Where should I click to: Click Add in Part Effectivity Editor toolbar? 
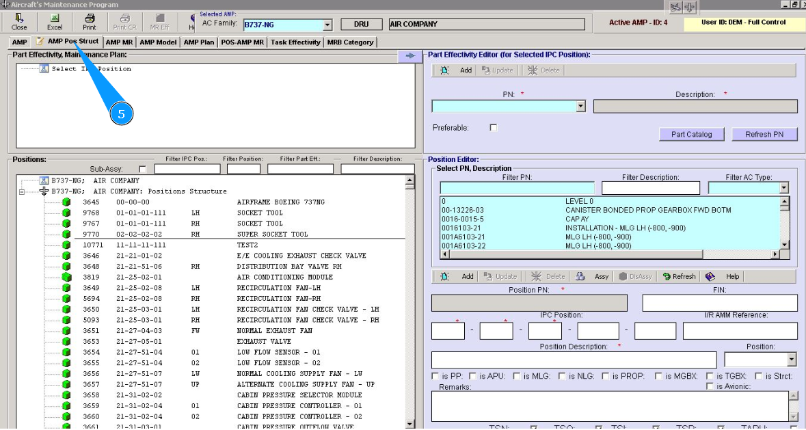pyautogui.click(x=457, y=70)
